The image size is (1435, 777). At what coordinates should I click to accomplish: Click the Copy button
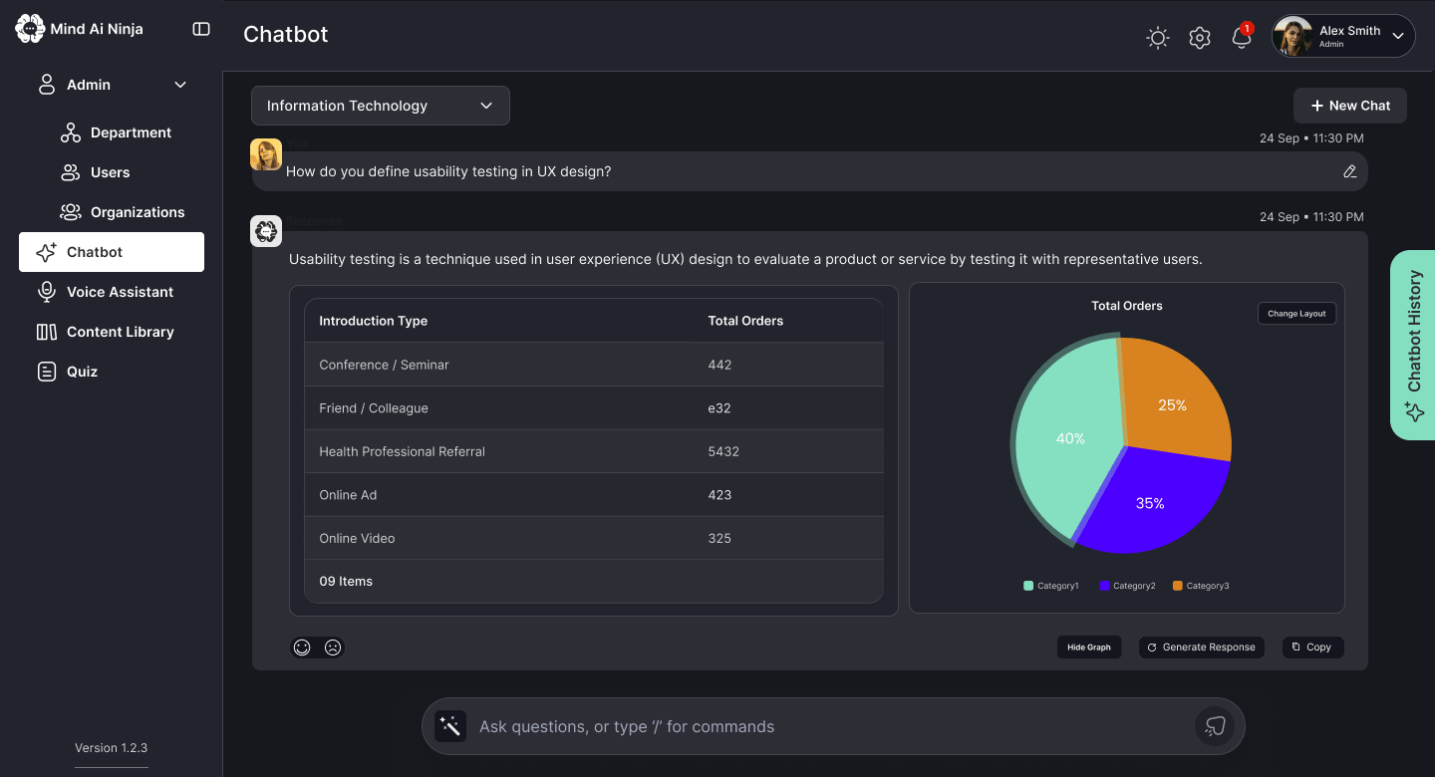[1312, 647]
